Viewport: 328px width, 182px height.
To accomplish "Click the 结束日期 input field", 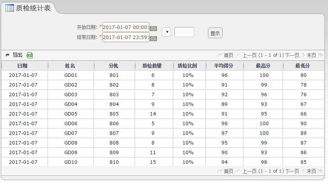I will (125, 37).
